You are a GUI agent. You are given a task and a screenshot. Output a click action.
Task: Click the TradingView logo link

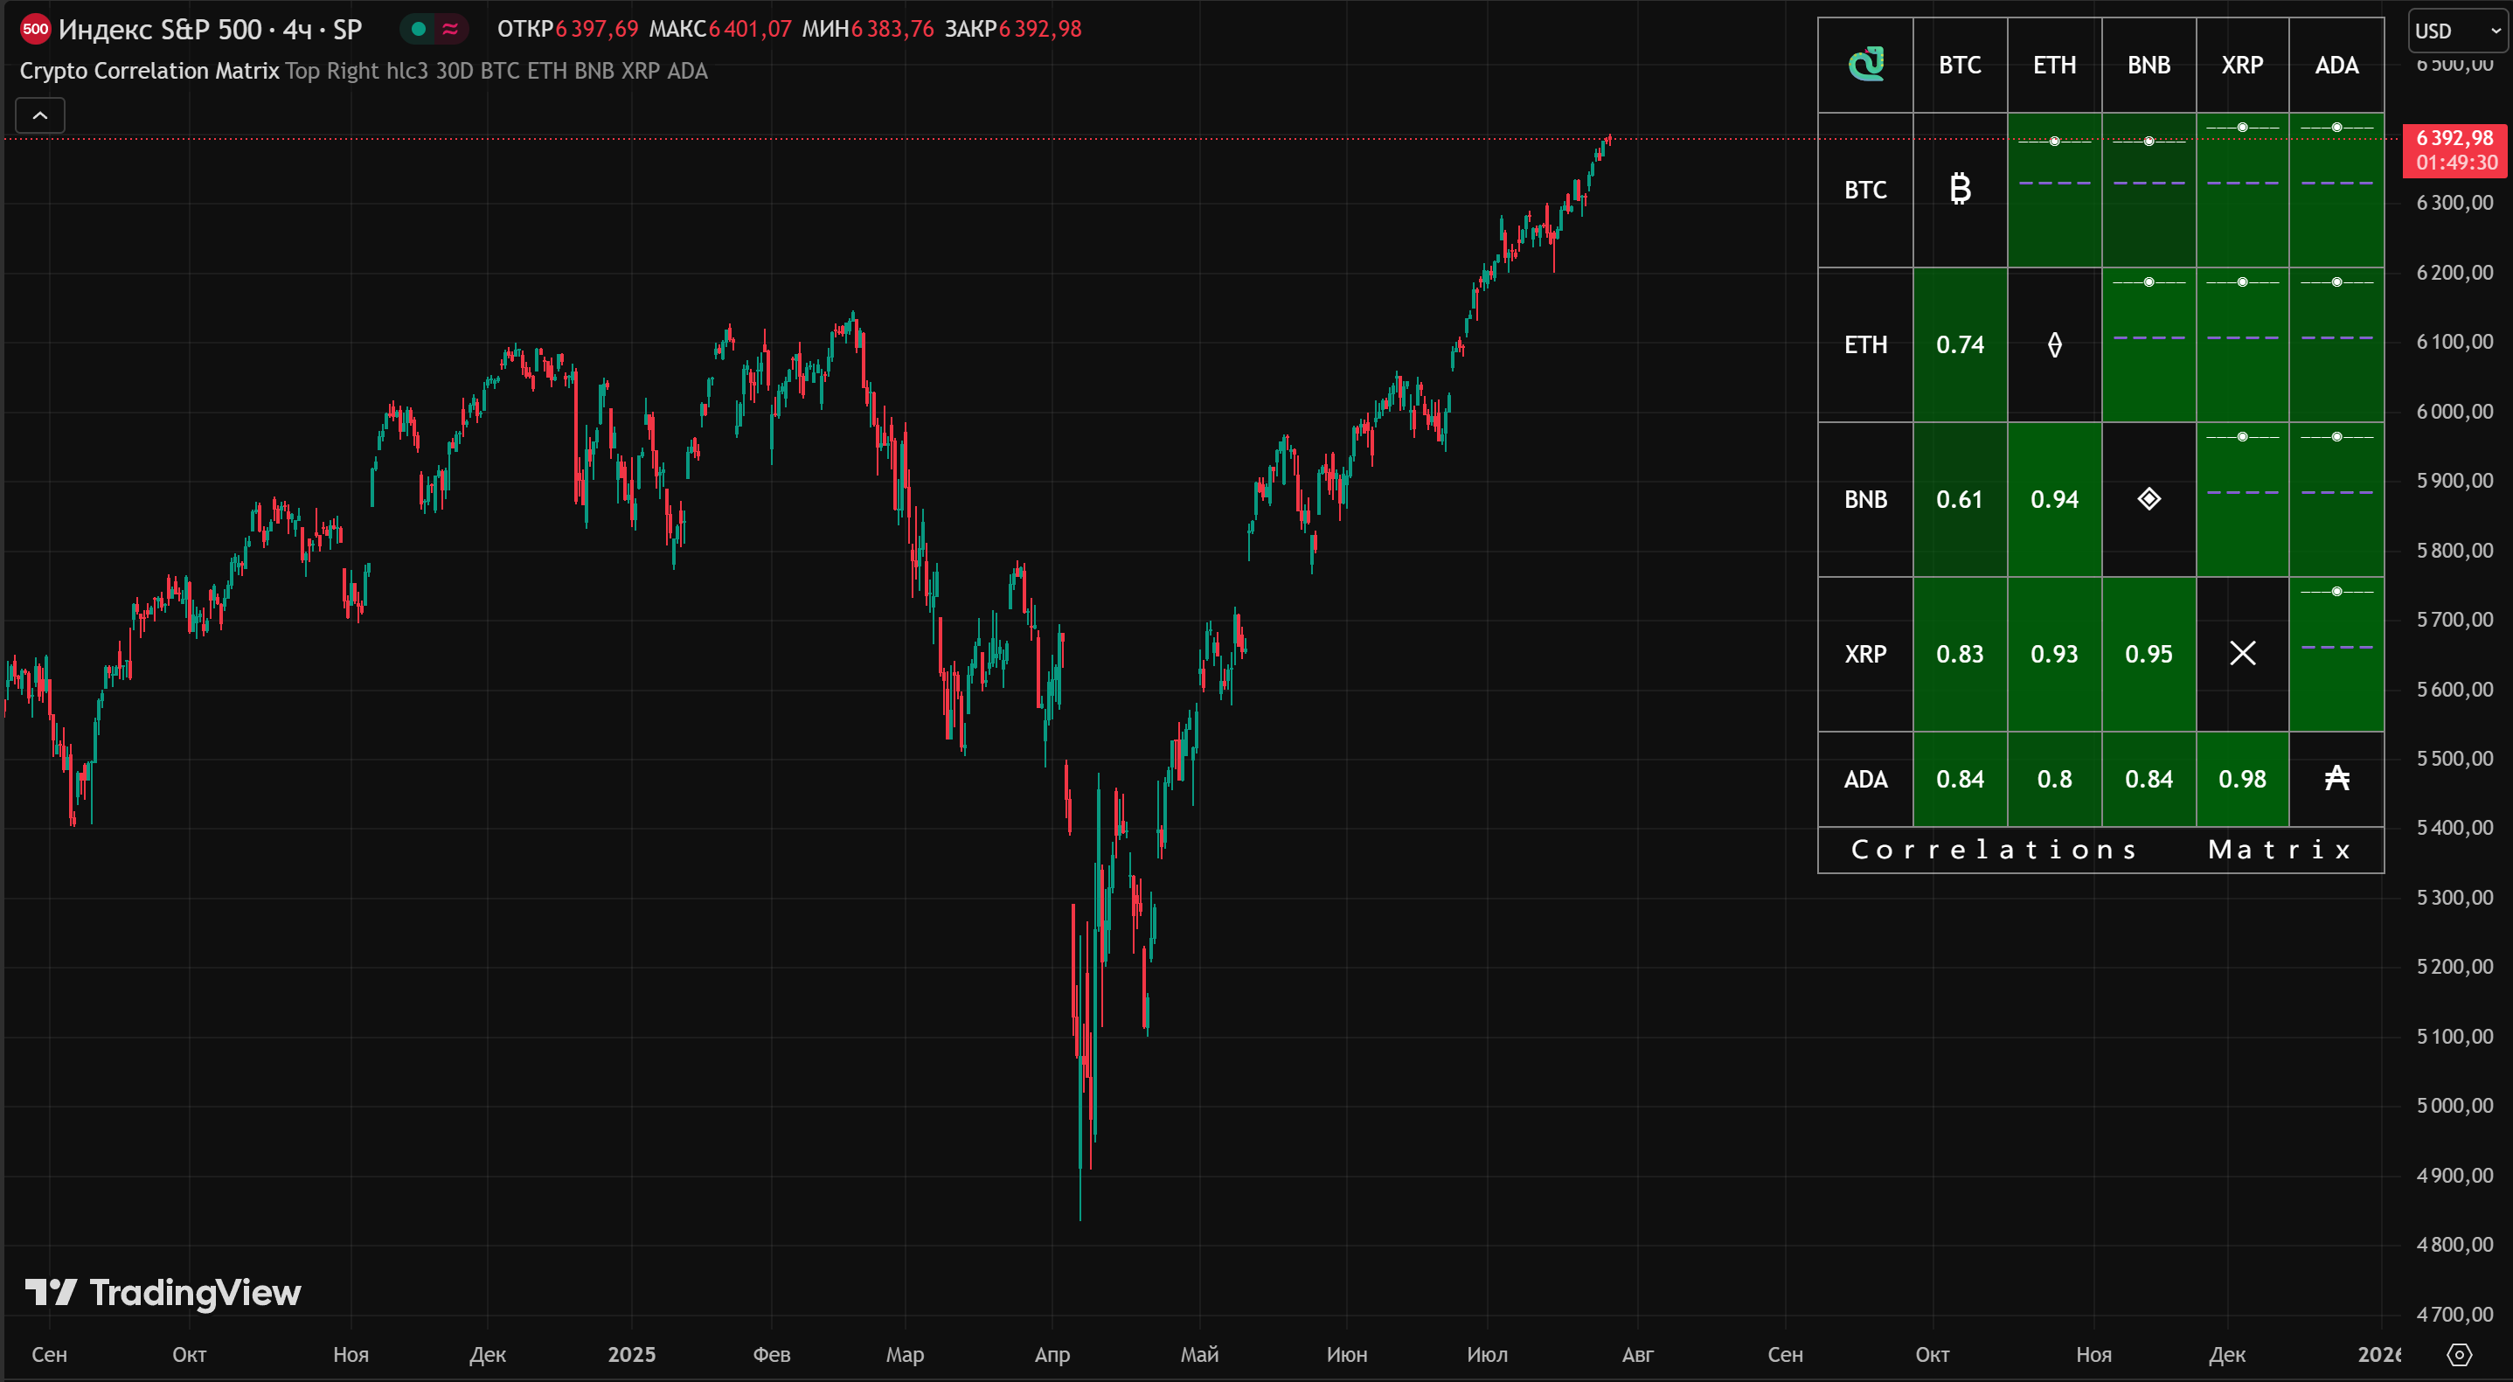pyautogui.click(x=163, y=1292)
